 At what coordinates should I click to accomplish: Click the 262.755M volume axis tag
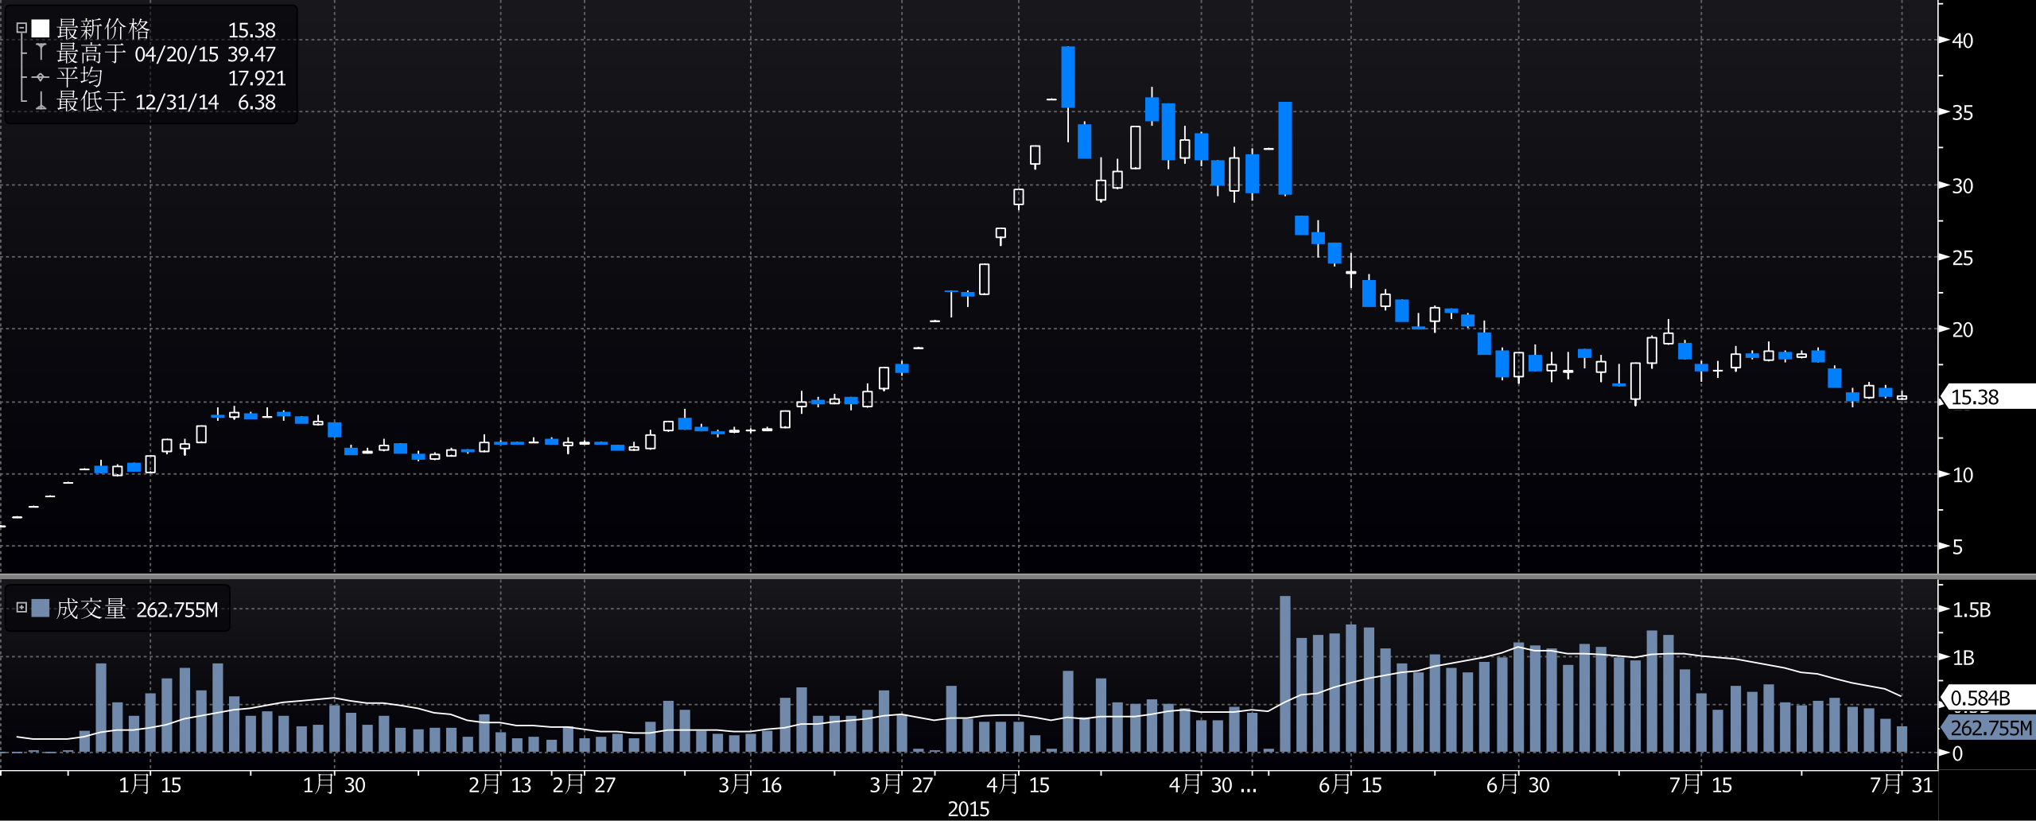[x=1988, y=727]
